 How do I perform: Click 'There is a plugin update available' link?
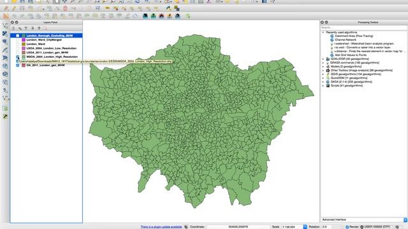161,226
